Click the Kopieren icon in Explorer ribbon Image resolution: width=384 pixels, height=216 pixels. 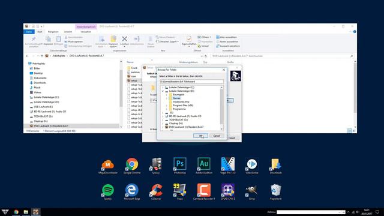pyautogui.click(x=48, y=40)
